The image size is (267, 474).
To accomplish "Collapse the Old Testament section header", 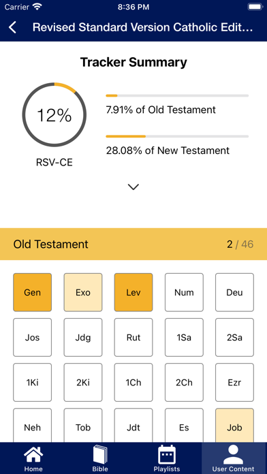I will 133,244.
